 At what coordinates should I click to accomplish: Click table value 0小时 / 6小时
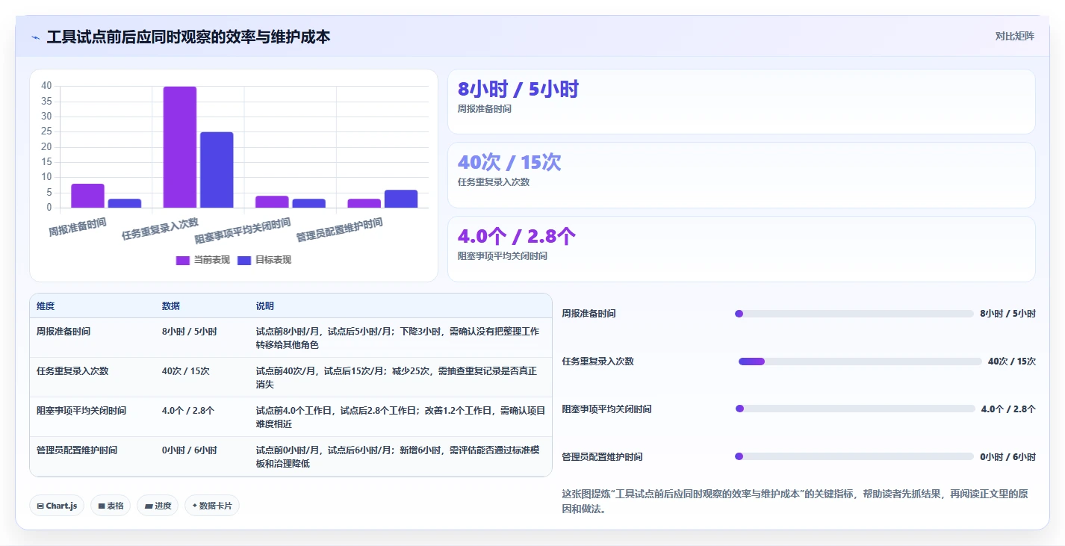pos(189,450)
